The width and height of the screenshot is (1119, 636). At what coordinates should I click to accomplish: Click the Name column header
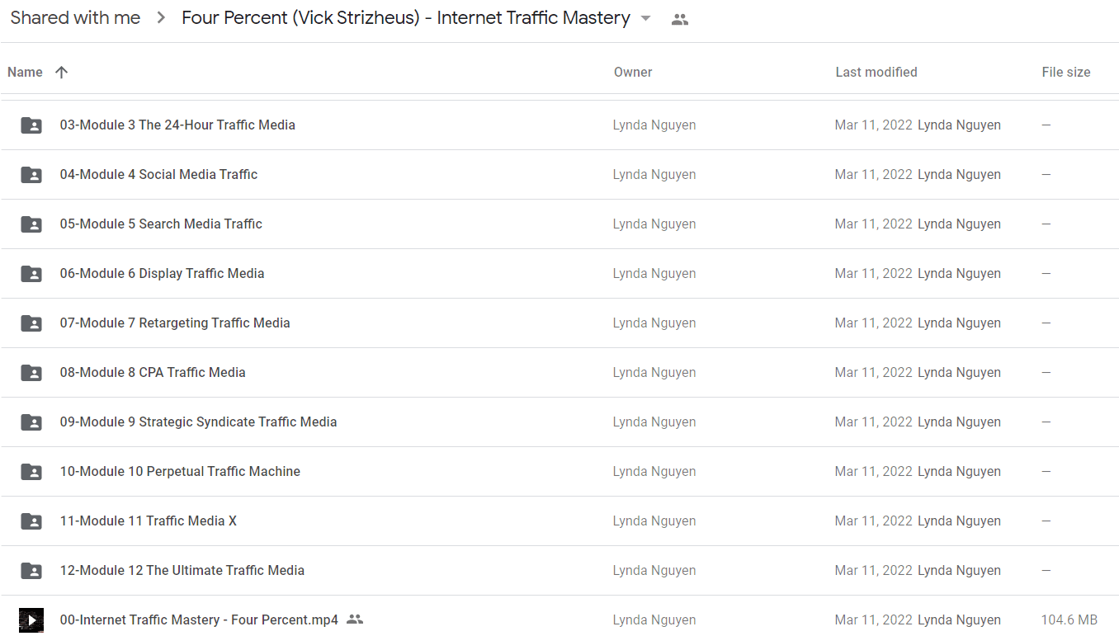[25, 72]
